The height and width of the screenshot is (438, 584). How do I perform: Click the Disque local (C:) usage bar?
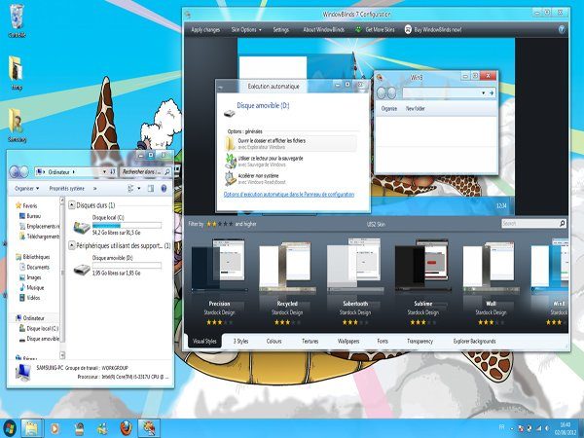point(127,226)
